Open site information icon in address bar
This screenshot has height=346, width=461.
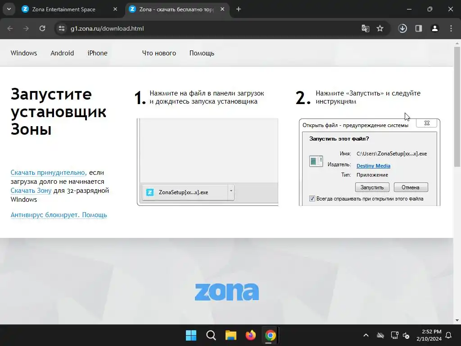pyautogui.click(x=61, y=28)
